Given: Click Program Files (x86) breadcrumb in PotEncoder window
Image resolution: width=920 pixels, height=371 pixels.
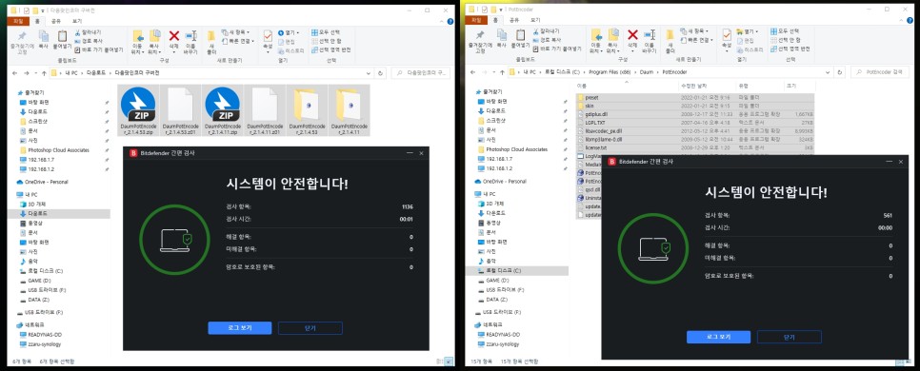Looking at the screenshot, I should tap(609, 72).
